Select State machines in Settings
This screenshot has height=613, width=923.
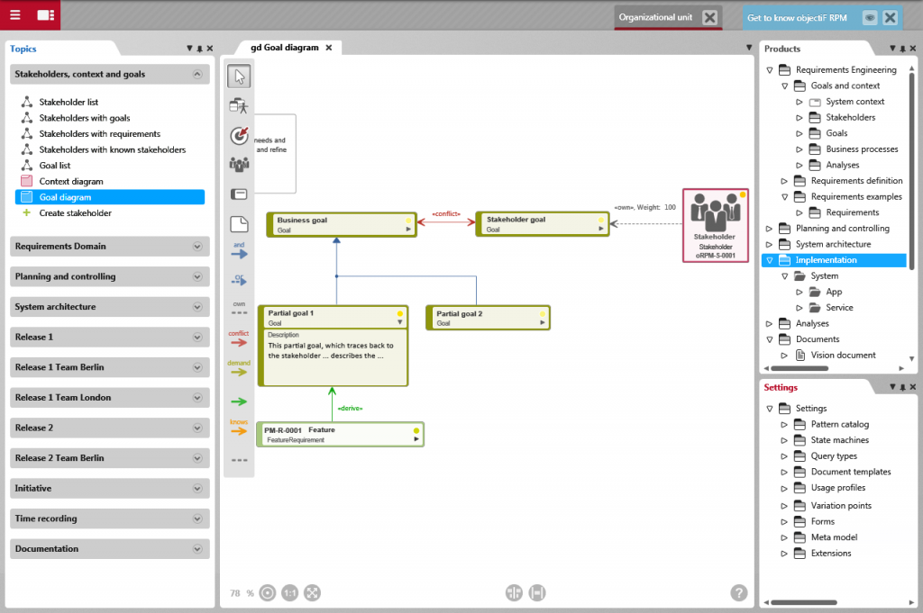839,440
